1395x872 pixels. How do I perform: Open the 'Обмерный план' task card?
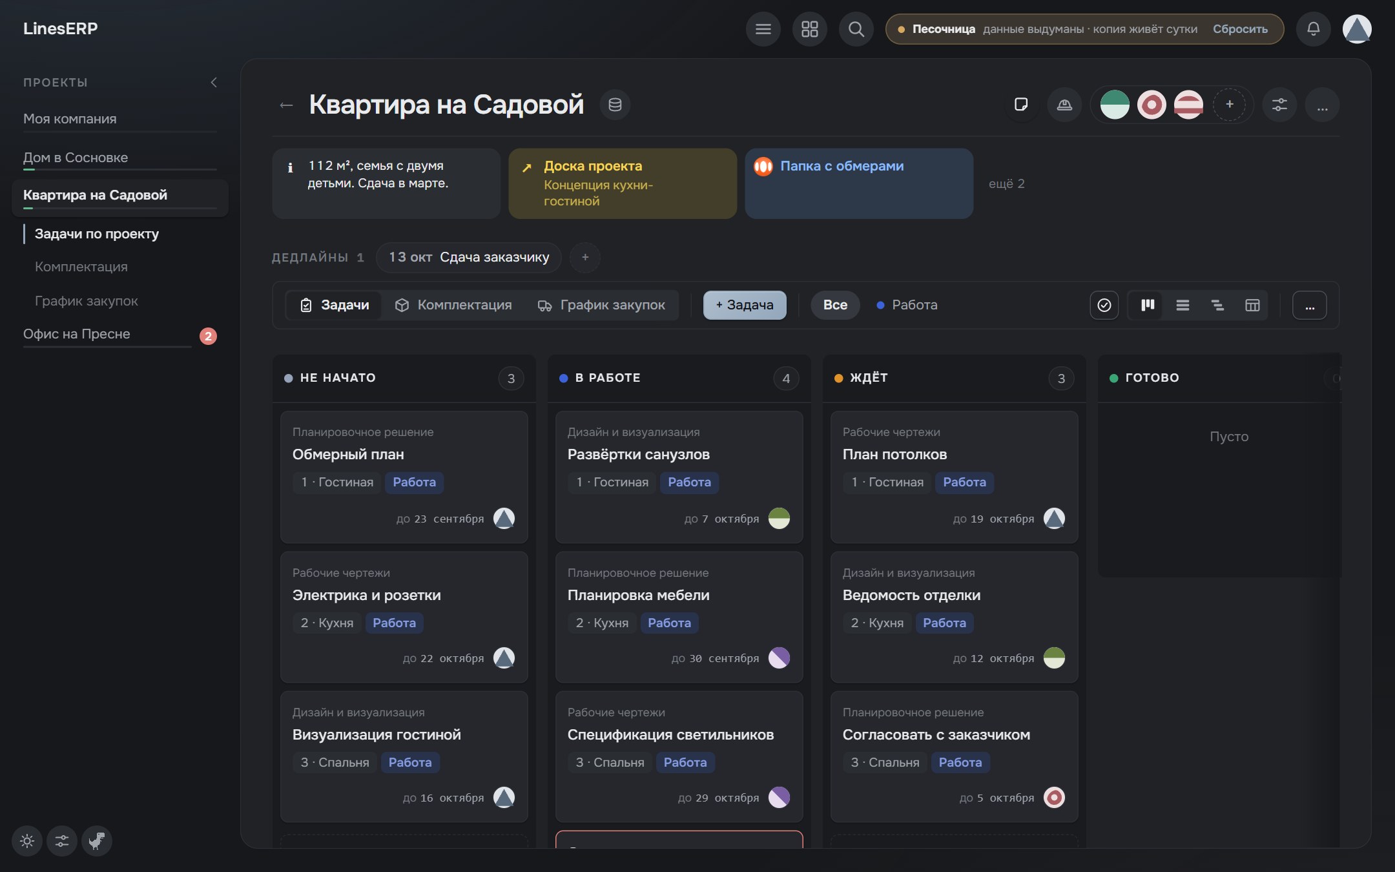(404, 477)
